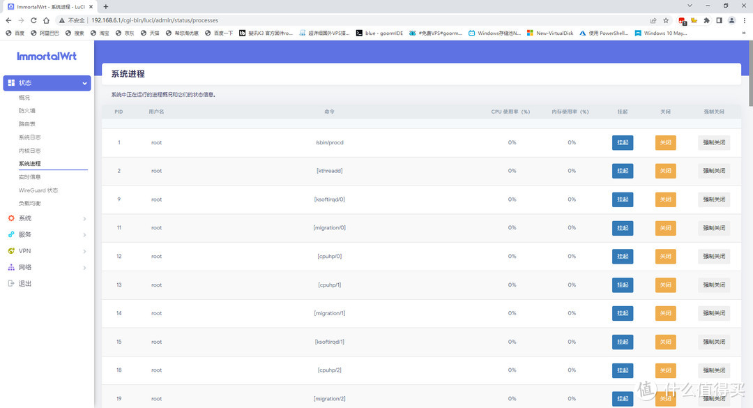The height and width of the screenshot is (408, 753).
Task: Expand the 系统 sidebar menu
Action: pos(47,218)
